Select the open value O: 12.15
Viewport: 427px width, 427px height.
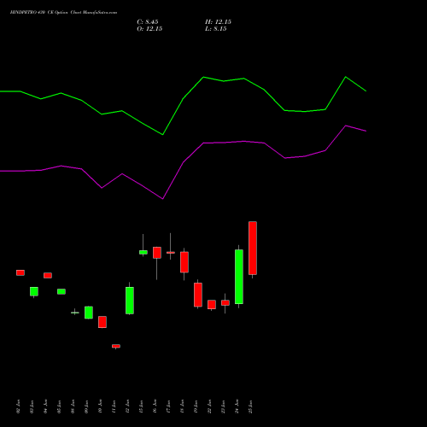(x=149, y=29)
